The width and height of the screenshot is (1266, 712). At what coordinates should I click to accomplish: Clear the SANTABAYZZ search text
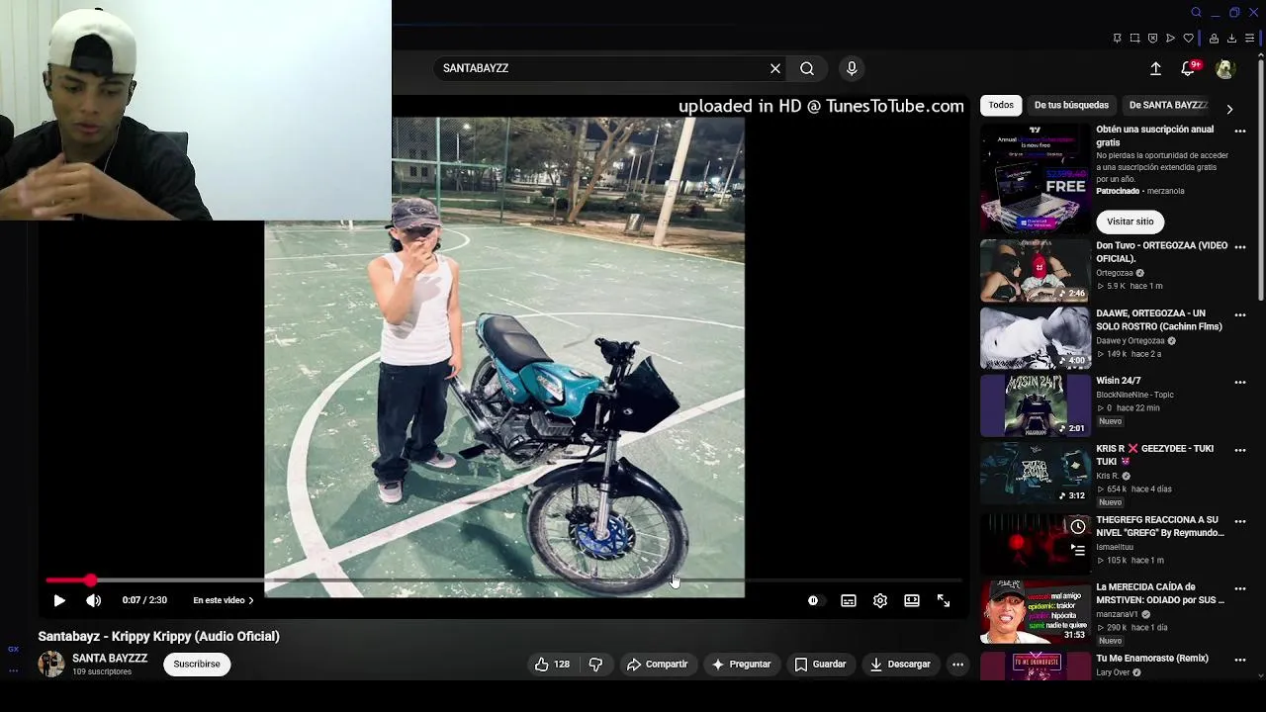pos(775,68)
